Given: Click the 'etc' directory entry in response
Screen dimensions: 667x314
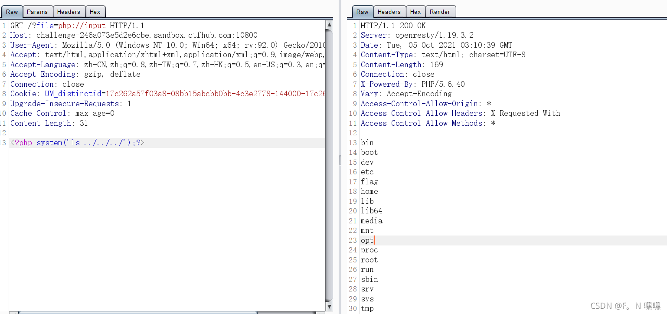Looking at the screenshot, I should tap(367, 172).
